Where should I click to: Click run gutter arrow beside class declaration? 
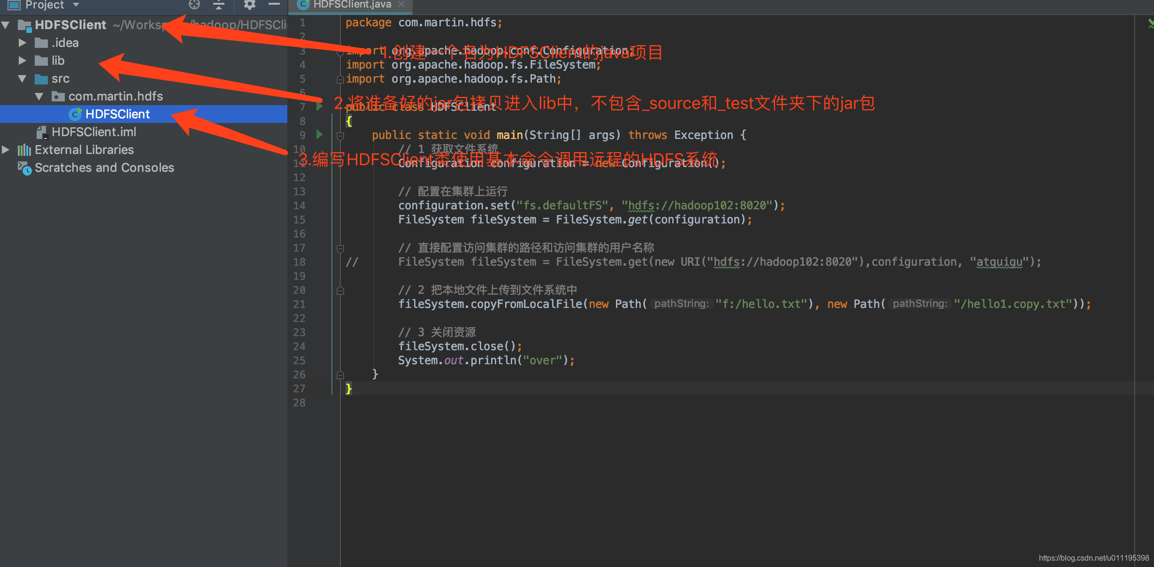319,107
